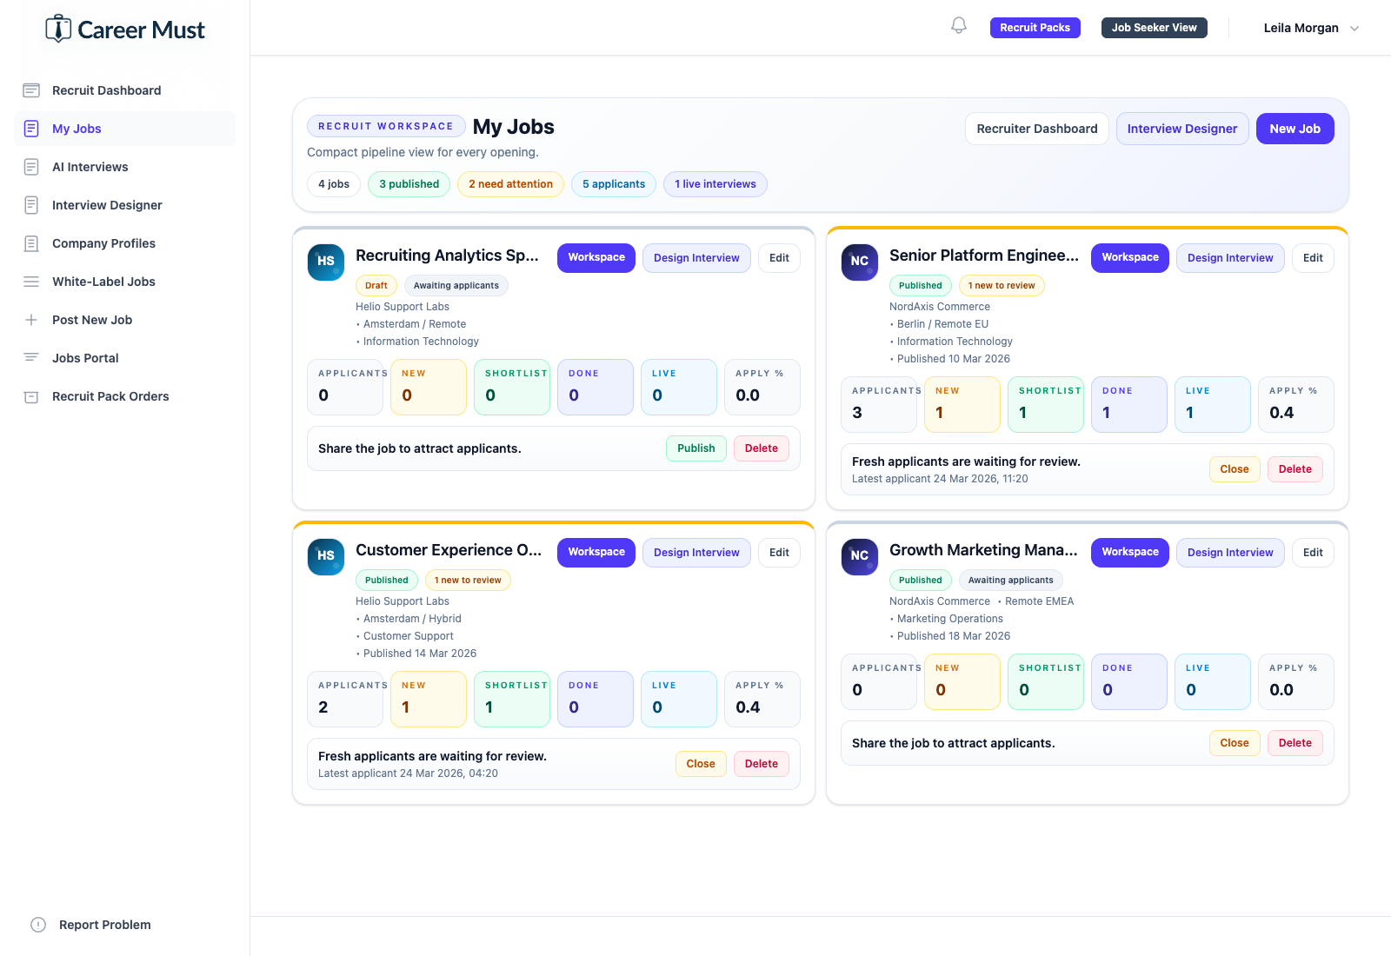Publish the Recruiting Analytics draft job
This screenshot has width=1391, height=956.
[695, 448]
